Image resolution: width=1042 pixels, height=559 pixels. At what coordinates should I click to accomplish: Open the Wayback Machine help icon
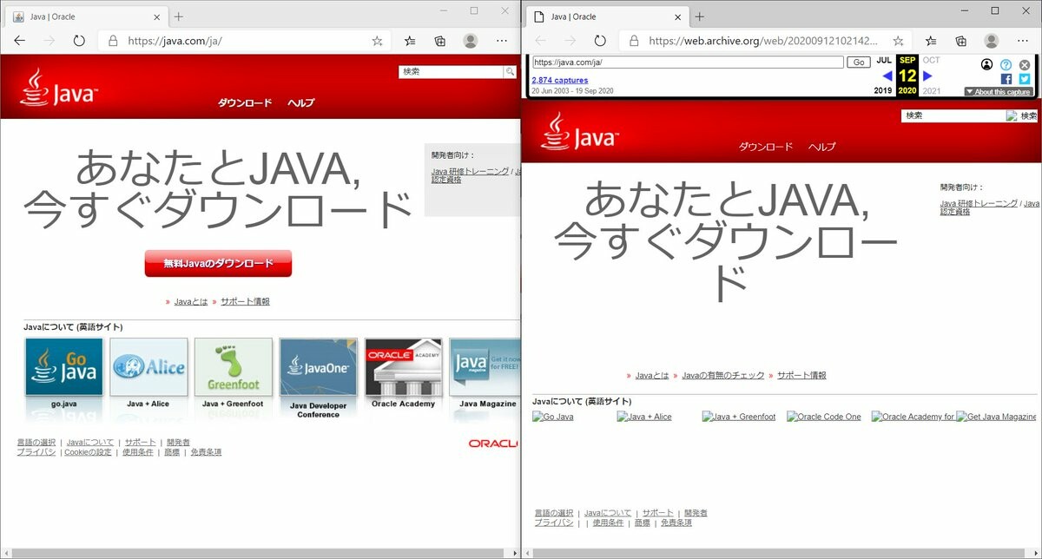click(x=1006, y=64)
